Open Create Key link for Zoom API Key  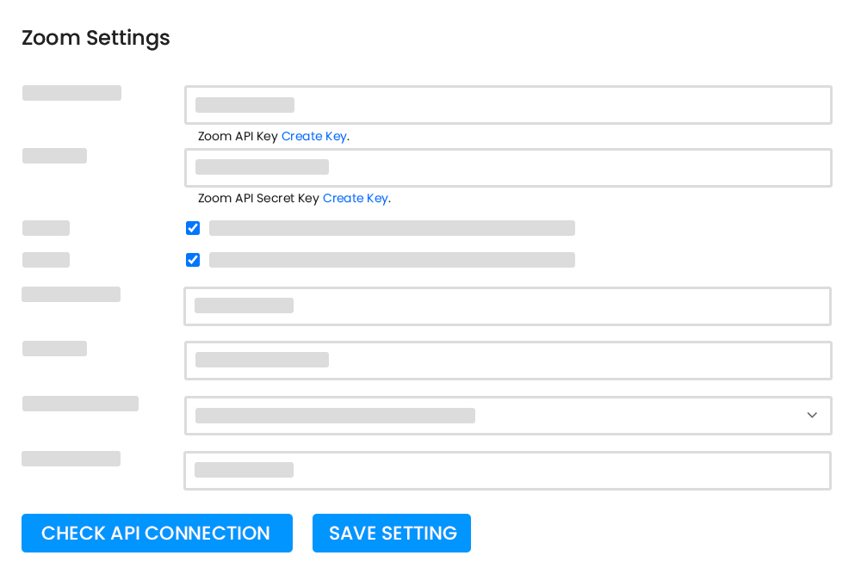point(314,136)
